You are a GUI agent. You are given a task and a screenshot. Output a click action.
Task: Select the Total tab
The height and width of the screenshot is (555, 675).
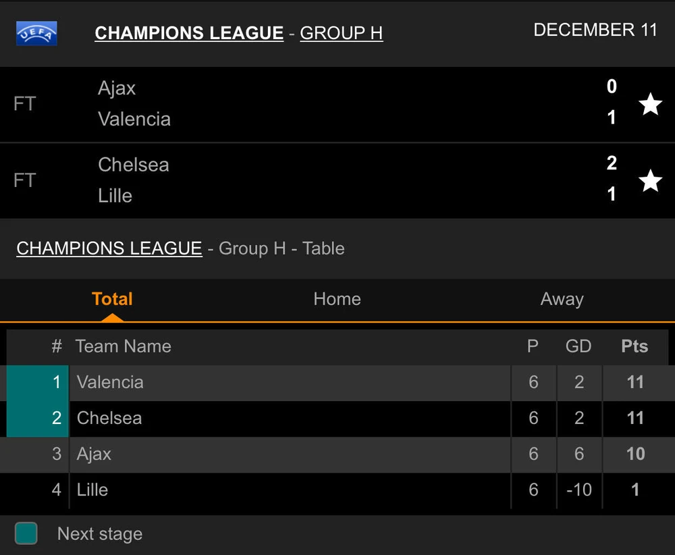coord(112,299)
